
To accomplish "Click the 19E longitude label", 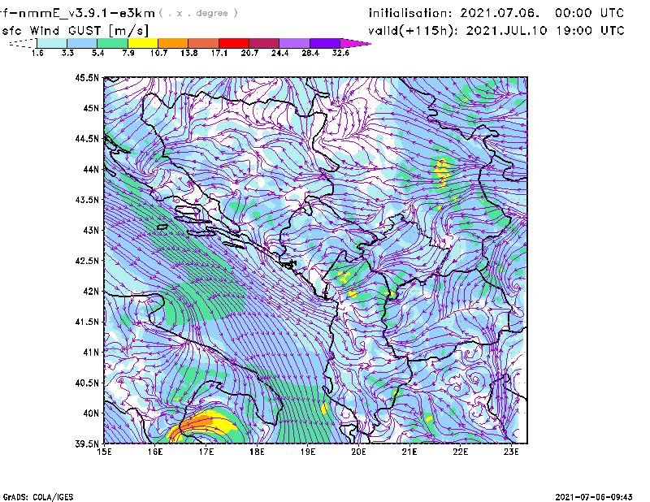I will pos(308,452).
